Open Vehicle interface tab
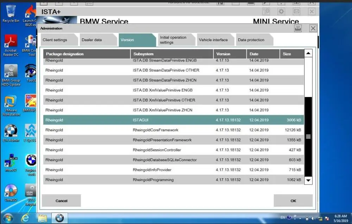Viewport: 352px width, 224px height. [215, 40]
